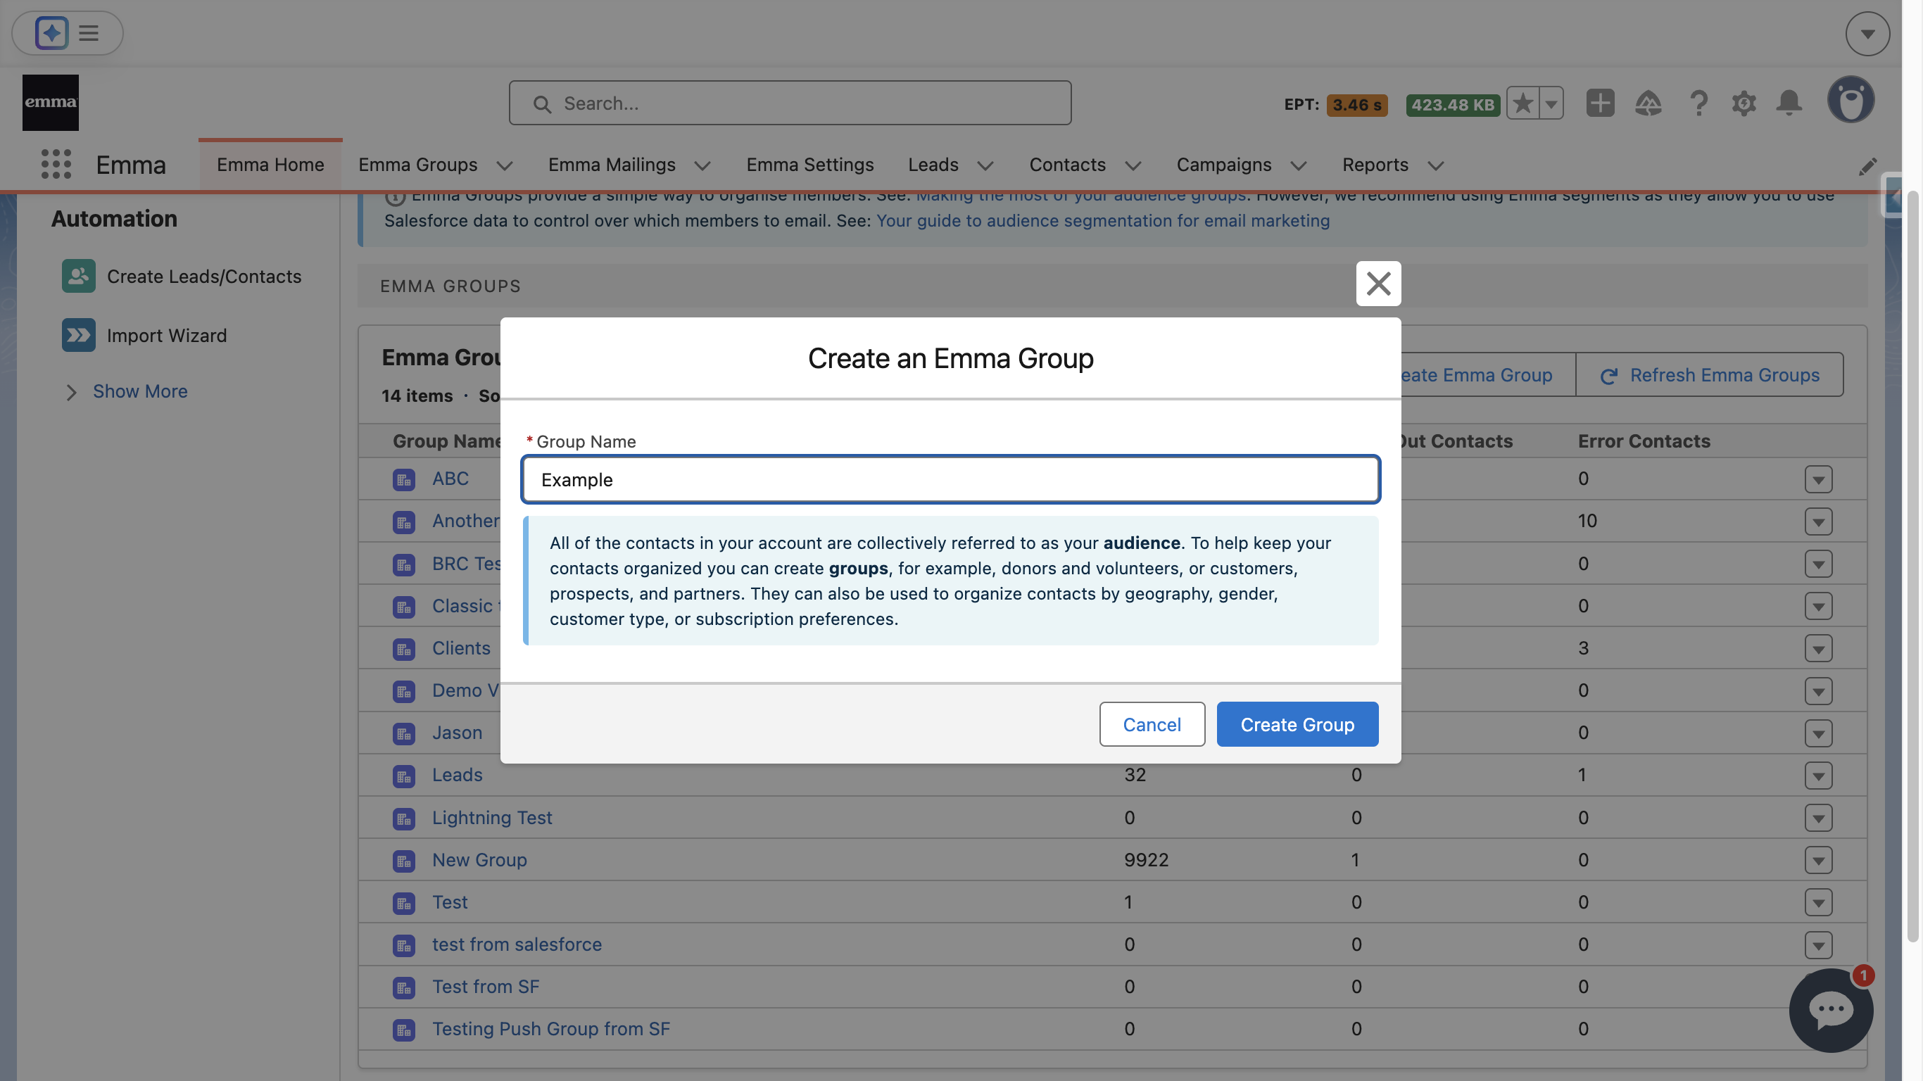
Task: Open the Test from SF group link
Action: point(485,986)
